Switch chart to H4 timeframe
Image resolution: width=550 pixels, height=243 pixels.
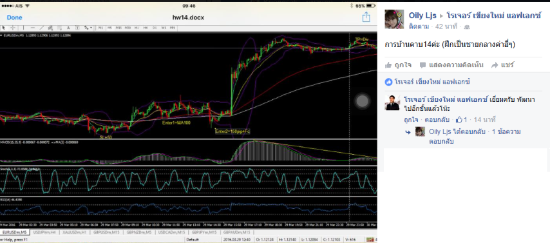click(145, 28)
